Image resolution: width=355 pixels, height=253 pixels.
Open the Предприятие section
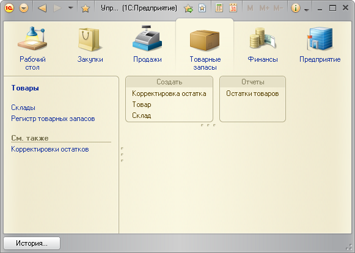320,45
